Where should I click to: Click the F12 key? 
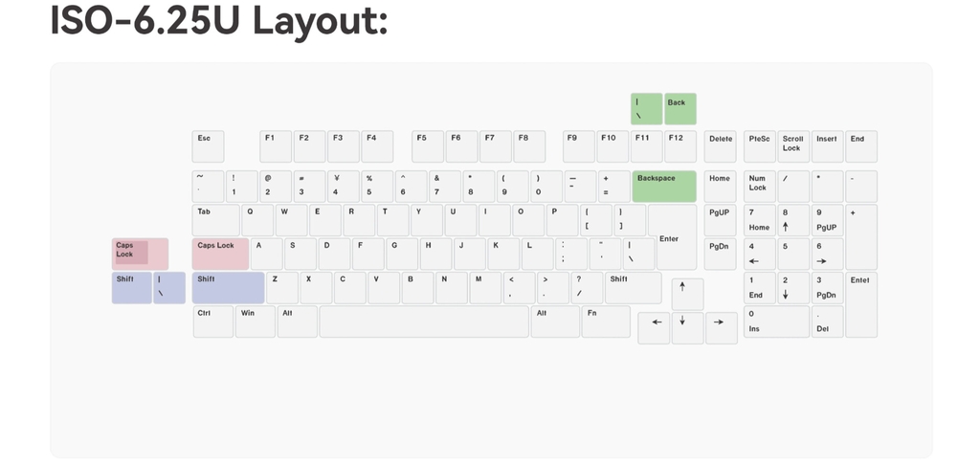pyautogui.click(x=680, y=146)
